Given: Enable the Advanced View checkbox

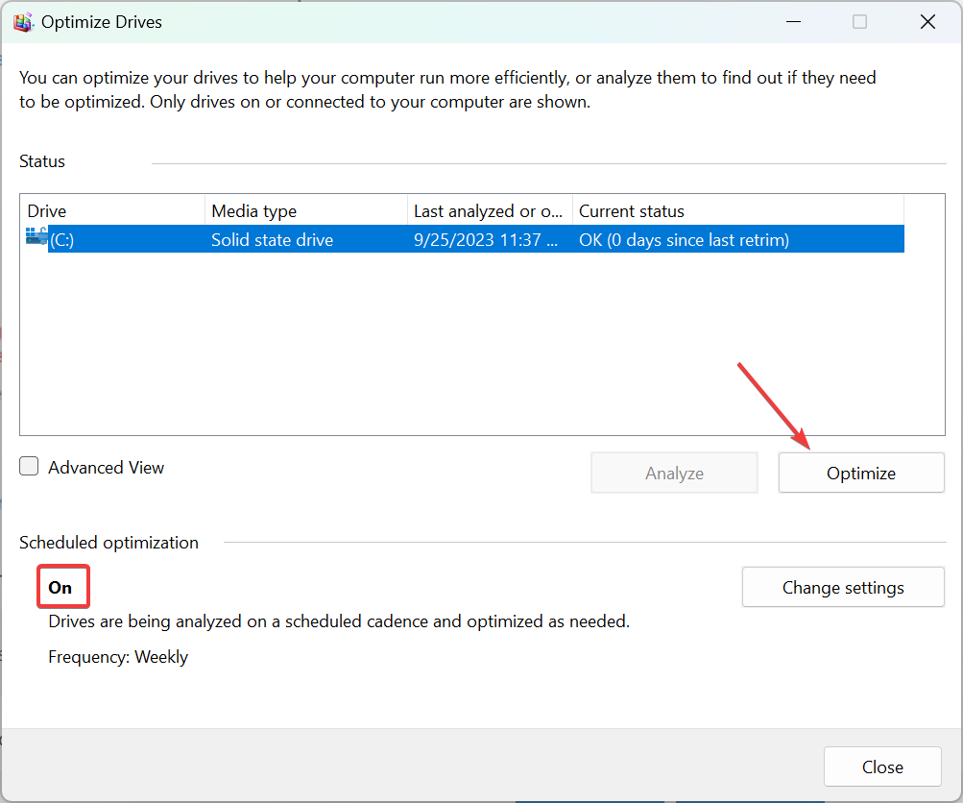Looking at the screenshot, I should click(29, 466).
